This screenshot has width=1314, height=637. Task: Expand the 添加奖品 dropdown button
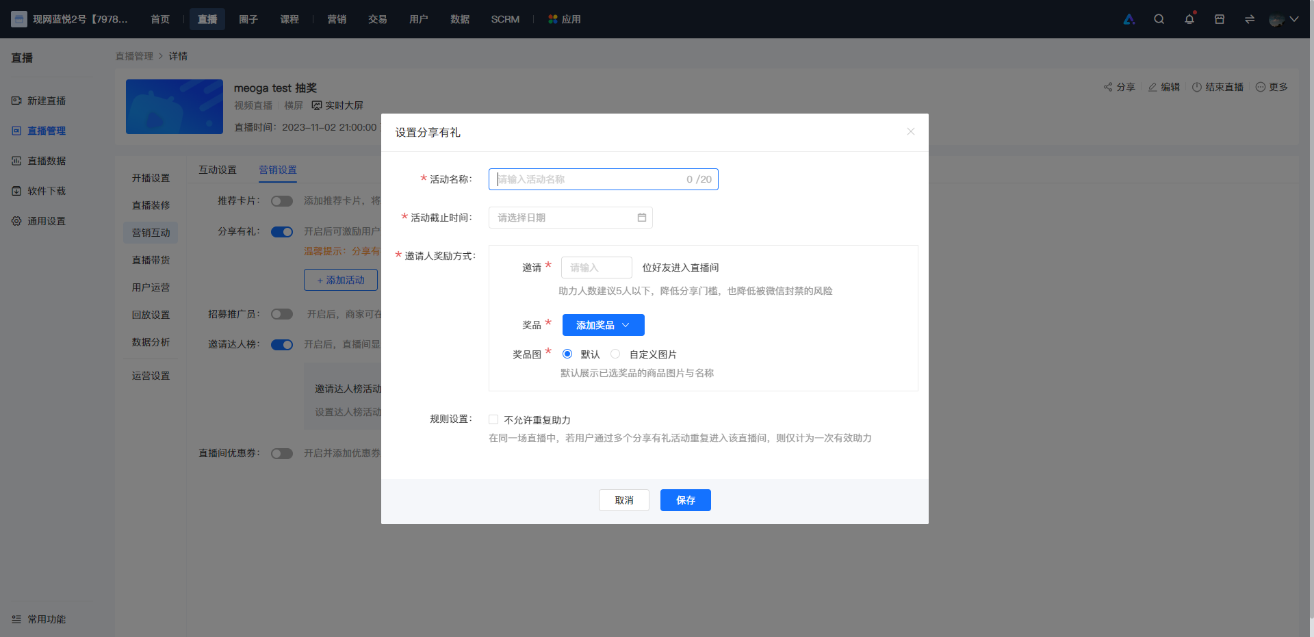[x=604, y=325]
